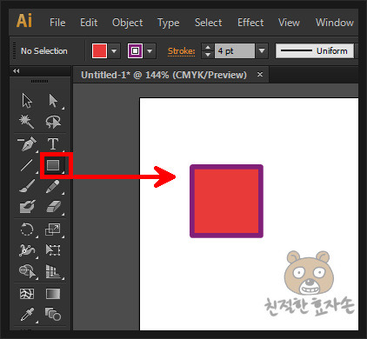Select the Lasso tool

click(53, 122)
